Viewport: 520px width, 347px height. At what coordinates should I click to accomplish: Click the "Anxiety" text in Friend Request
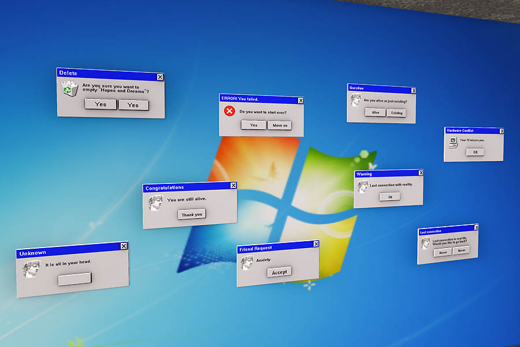click(263, 260)
